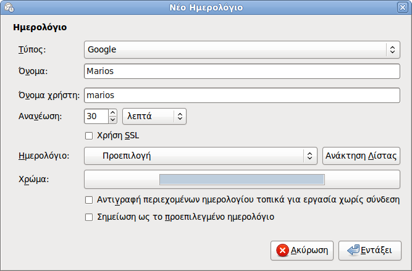The image size is (412, 271).
Task: Click the Όνομα field containing Marios
Action: click(x=242, y=71)
